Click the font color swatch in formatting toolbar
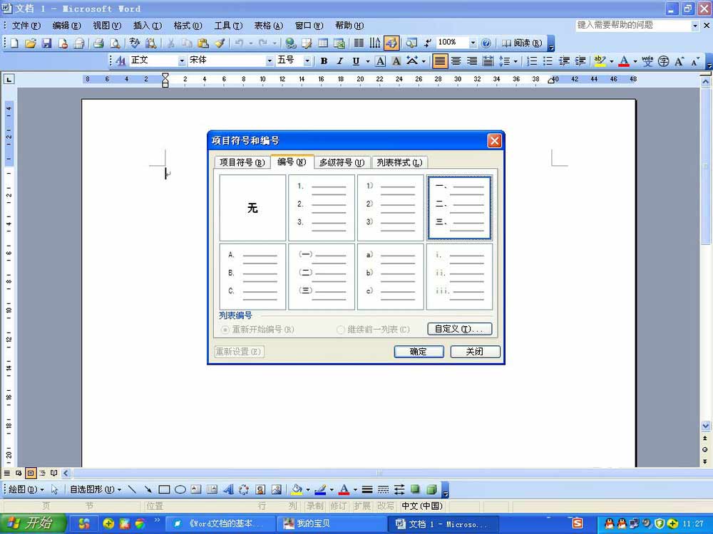713x534 pixels. [624, 61]
